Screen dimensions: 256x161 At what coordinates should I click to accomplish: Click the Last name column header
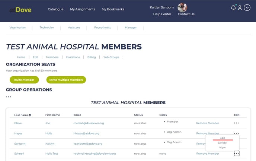click(x=21, y=115)
